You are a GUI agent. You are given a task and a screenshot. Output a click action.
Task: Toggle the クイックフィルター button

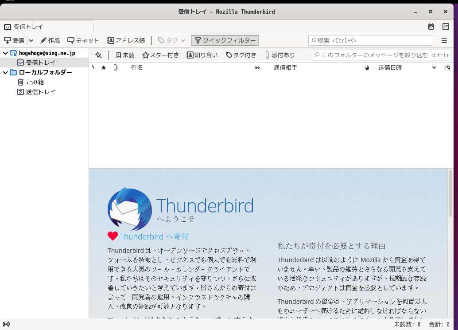click(x=225, y=40)
